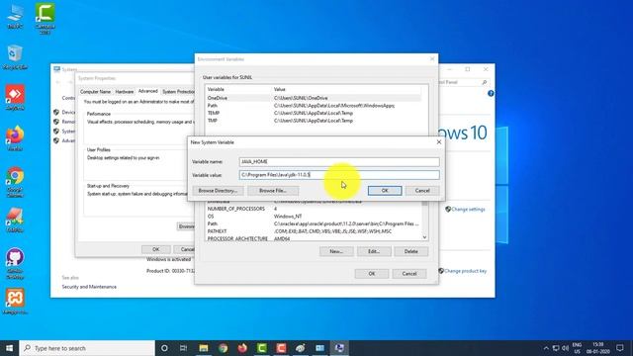This screenshot has width=633, height=356.
Task: Select TMP user variable row
Action: pyautogui.click(x=314, y=121)
